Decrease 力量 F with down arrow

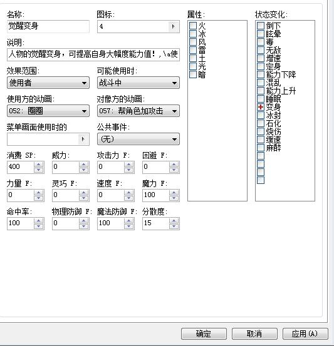coord(38,198)
